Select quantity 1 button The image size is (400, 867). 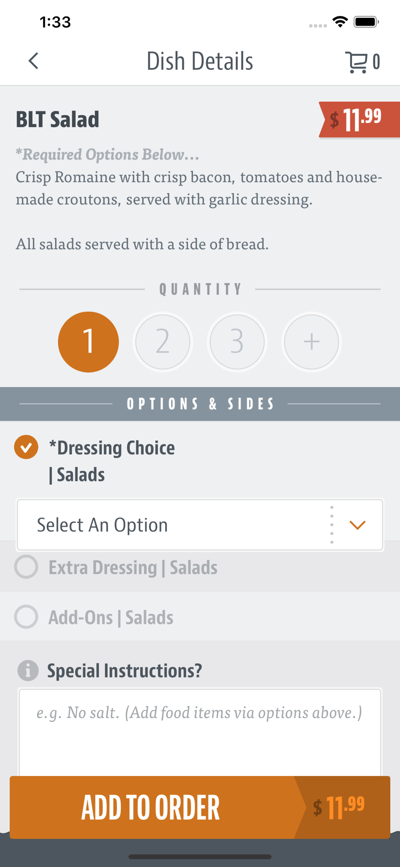(88, 342)
